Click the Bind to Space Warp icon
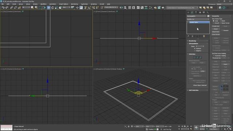 click(x=19, y=8)
